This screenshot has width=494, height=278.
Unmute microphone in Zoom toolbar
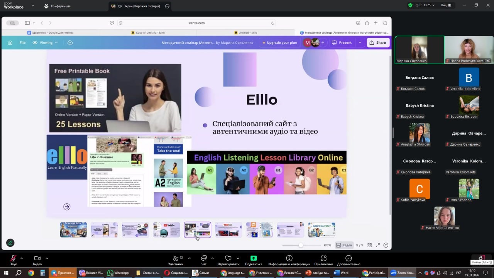click(14, 258)
